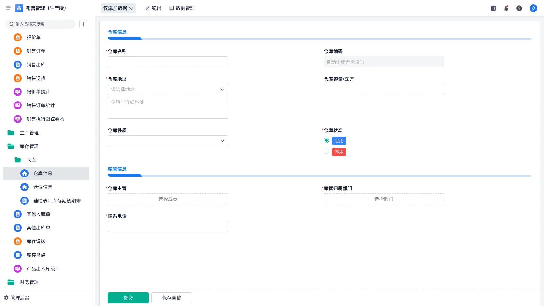Open the 仅添加数据 dropdown
The width and height of the screenshot is (544, 306).
pos(118,8)
